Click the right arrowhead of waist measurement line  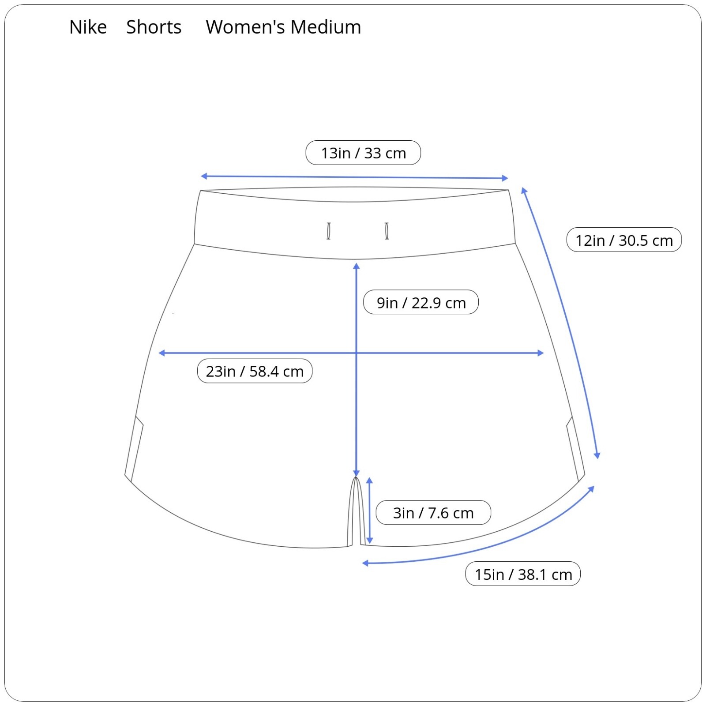(x=505, y=178)
